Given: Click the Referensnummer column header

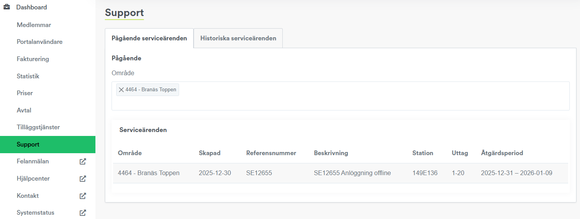Looking at the screenshot, I should [271, 153].
